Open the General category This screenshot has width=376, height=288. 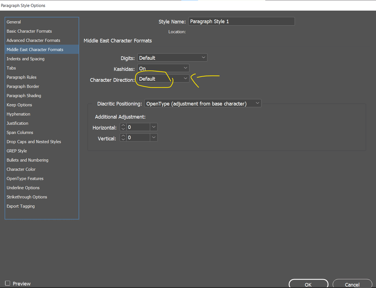coord(42,22)
